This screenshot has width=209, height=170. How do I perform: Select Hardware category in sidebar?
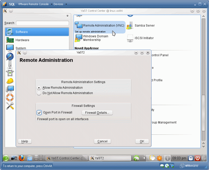tap(37, 40)
